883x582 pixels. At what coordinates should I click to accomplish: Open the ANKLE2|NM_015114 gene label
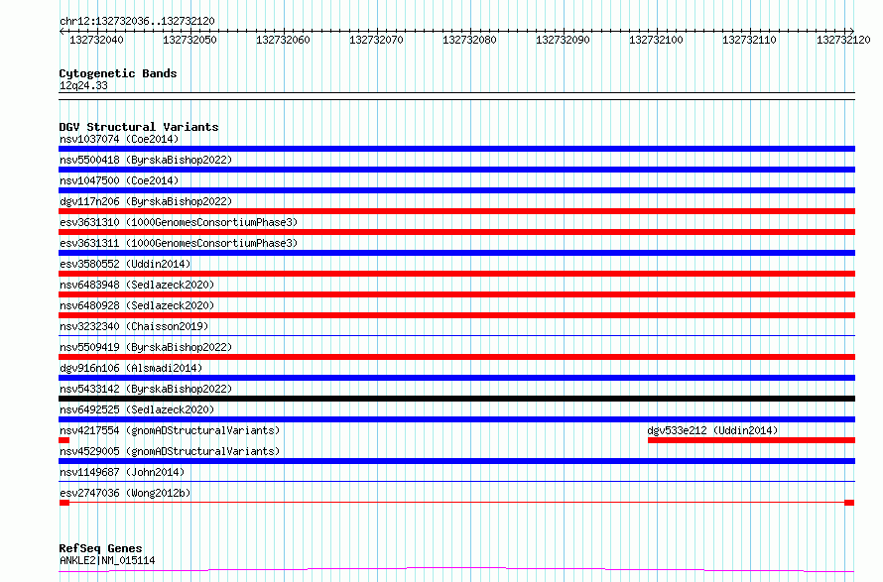[107, 560]
